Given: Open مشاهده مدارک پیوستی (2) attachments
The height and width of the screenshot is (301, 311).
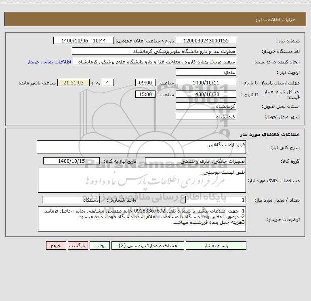Looking at the screenshot, I should (148, 245).
